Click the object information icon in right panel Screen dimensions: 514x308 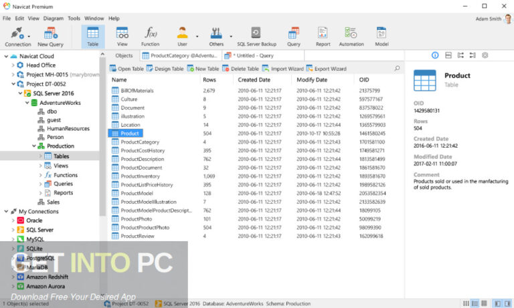(x=435, y=55)
